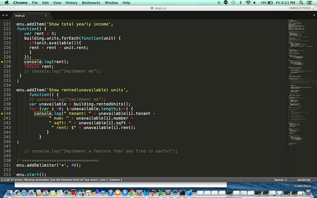Image resolution: width=317 pixels, height=198 pixels.
Task: Open Terminal from the Dock
Action: pyautogui.click(x=182, y=192)
